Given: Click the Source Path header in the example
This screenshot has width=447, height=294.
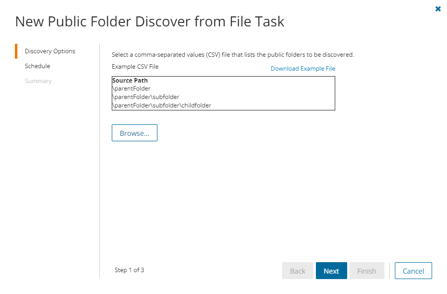Looking at the screenshot, I should 130,81.
